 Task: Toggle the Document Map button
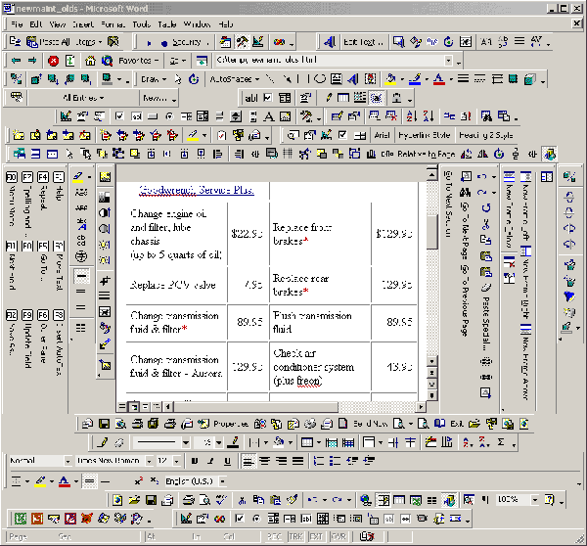[469, 500]
